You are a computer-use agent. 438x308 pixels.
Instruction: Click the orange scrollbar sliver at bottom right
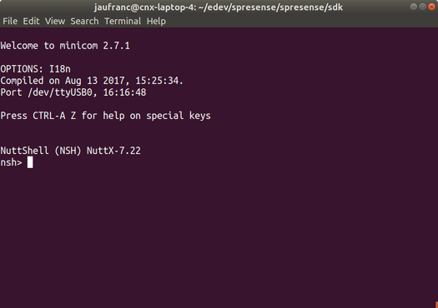tap(436, 305)
